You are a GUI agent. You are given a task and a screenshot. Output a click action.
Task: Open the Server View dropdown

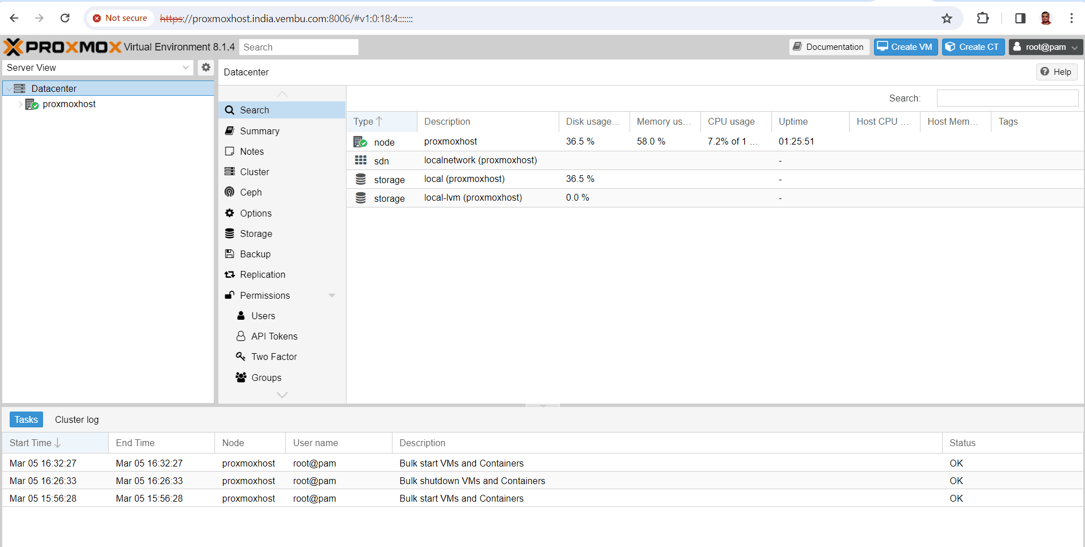click(x=98, y=67)
